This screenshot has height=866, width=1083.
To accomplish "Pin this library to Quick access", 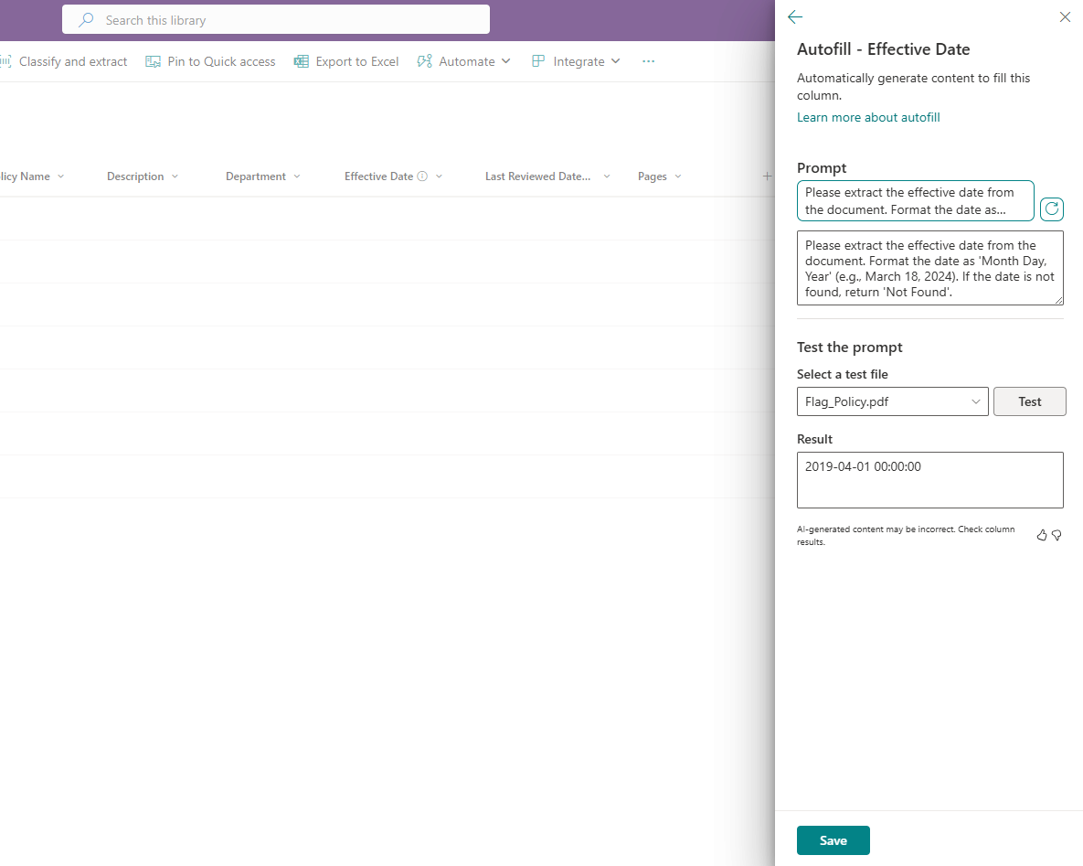I will click(210, 61).
